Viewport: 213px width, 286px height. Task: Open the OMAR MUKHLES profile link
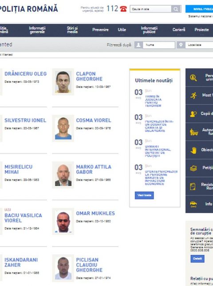click(x=95, y=213)
